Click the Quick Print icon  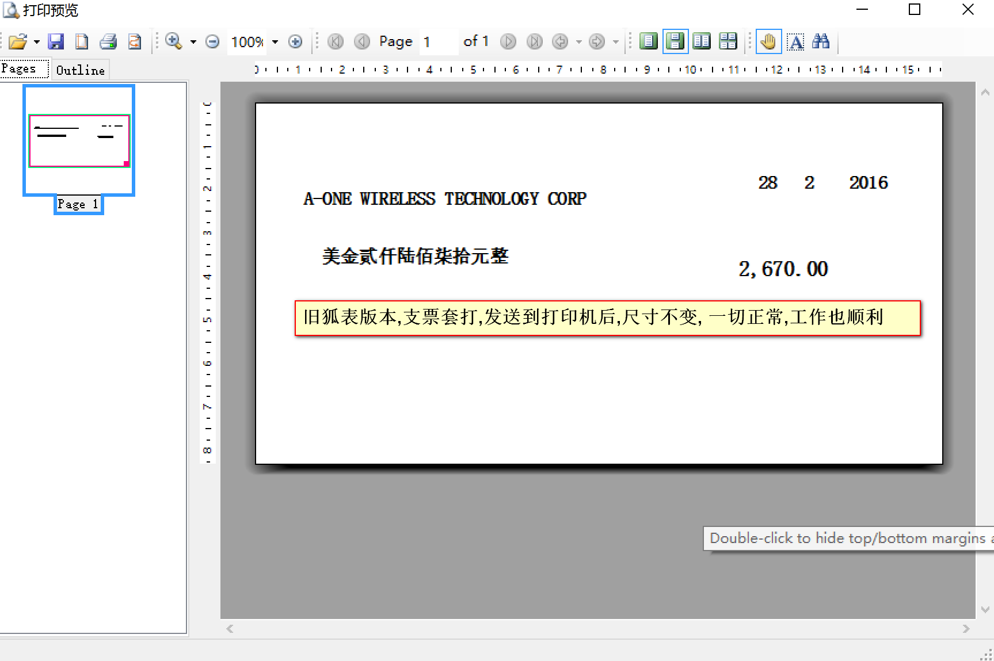(135, 41)
